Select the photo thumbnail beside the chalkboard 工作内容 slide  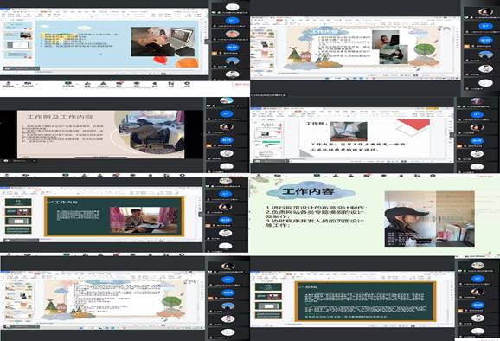point(18,211)
